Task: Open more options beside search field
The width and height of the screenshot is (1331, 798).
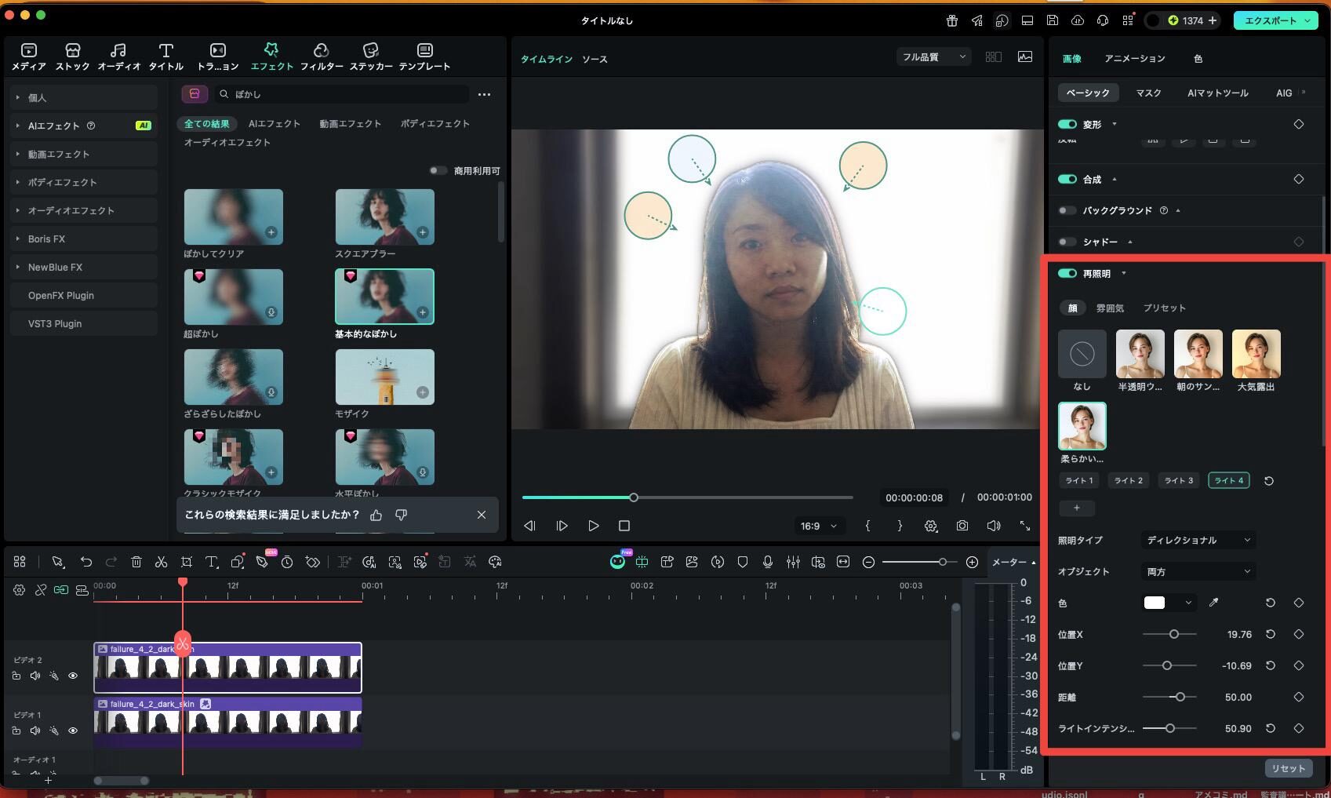Action: coord(485,94)
